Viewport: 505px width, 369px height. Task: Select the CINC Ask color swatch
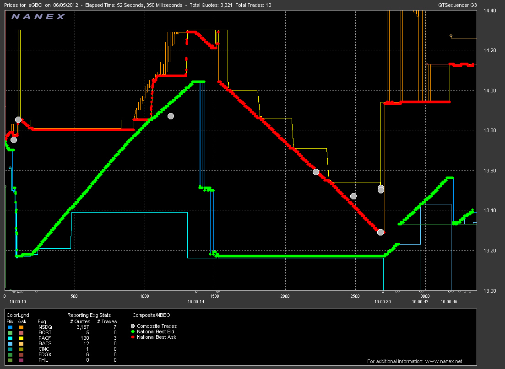point(21,349)
